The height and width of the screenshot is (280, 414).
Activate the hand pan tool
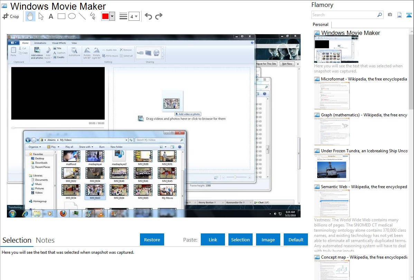[x=30, y=16]
